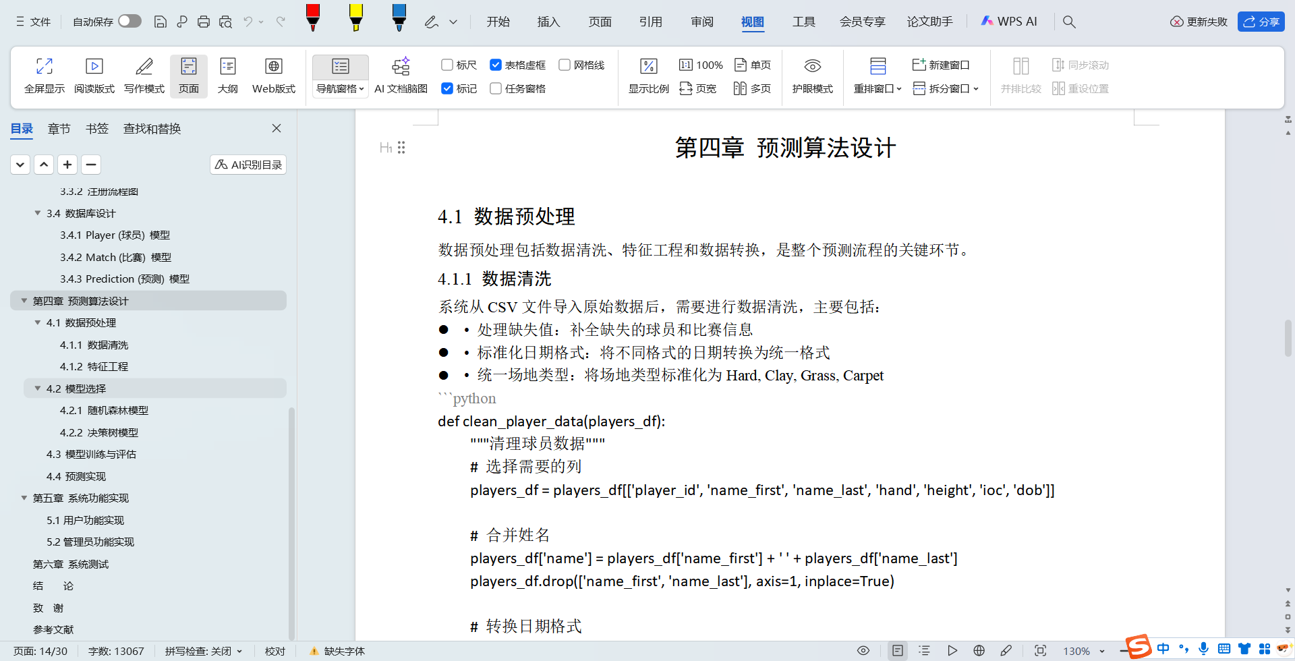The image size is (1295, 661).
Task: Open the 重排窗口 dropdown
Action: tap(877, 88)
